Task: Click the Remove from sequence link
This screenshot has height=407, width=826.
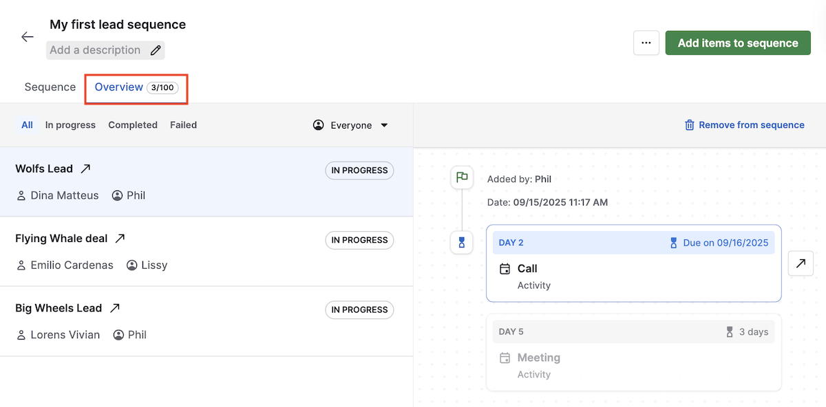Action: (751, 124)
